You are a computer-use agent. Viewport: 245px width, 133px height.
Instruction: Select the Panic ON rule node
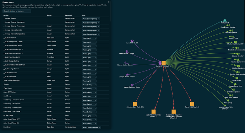(192, 104)
